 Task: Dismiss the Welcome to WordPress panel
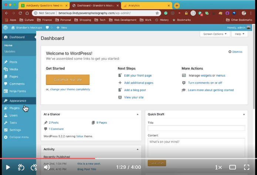235,52
